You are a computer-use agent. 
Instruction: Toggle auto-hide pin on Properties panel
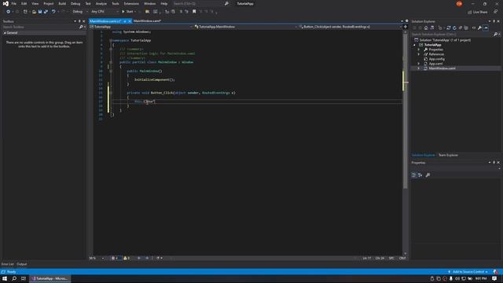(494, 163)
